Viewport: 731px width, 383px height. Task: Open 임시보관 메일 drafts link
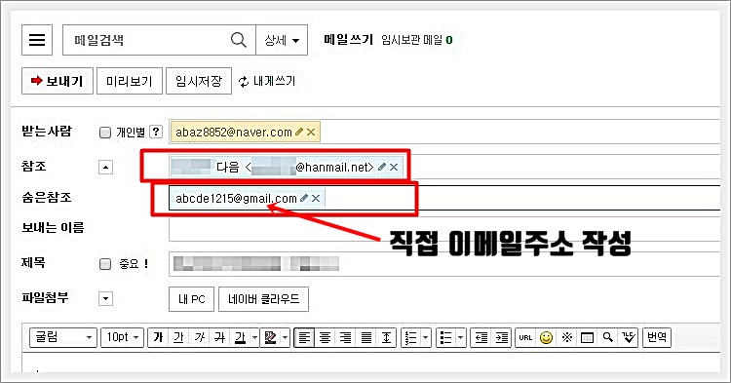416,40
